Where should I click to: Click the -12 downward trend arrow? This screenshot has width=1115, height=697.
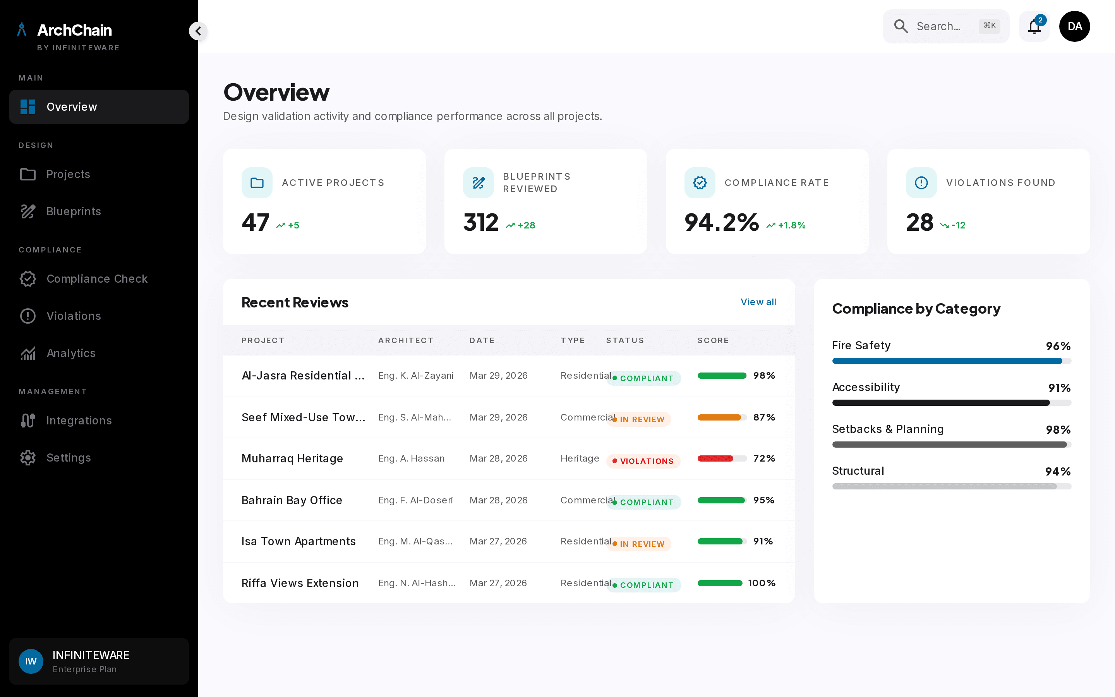pos(945,225)
